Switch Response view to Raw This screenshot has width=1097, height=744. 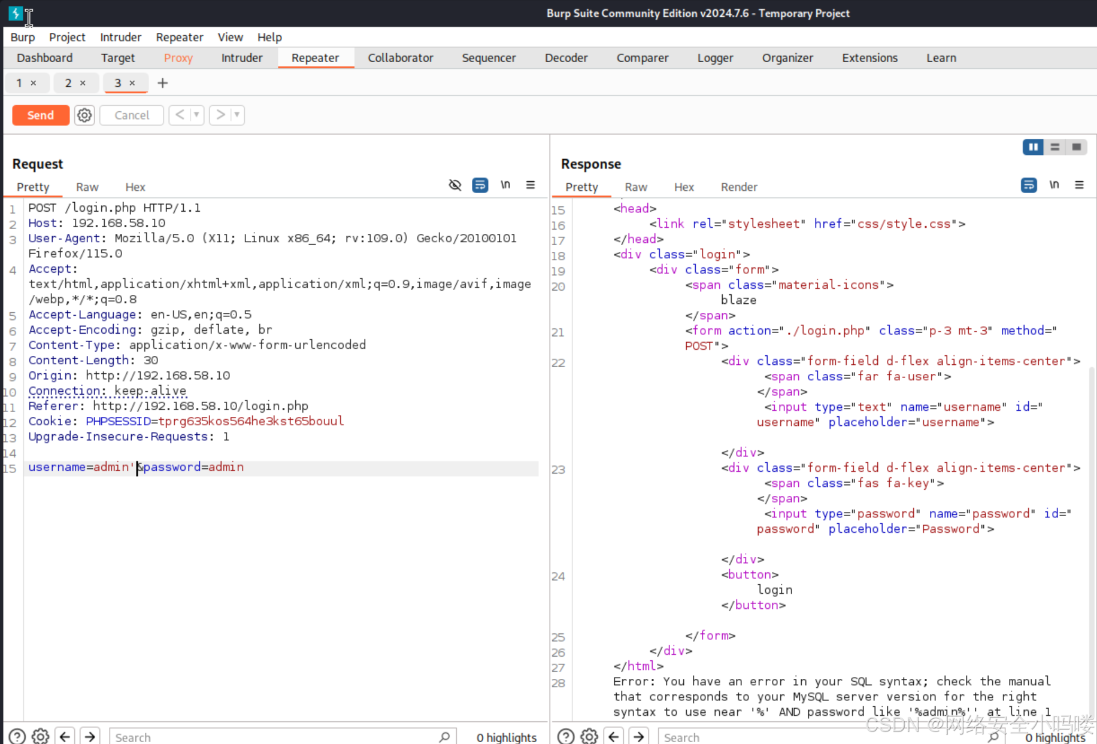(636, 187)
